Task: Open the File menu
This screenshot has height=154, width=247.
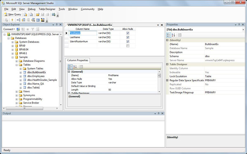Action: (6, 9)
